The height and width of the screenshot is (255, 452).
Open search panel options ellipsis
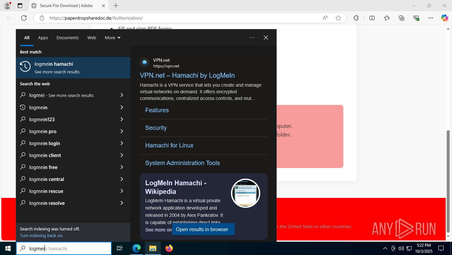[252, 38]
